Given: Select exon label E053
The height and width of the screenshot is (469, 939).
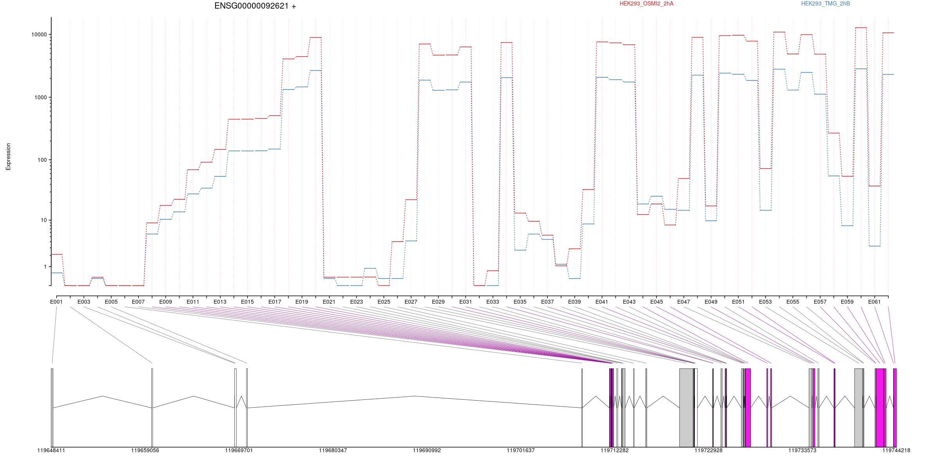Looking at the screenshot, I should (x=765, y=302).
